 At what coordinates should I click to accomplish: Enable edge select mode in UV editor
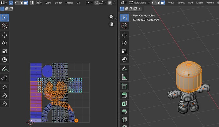(x=21, y=3)
